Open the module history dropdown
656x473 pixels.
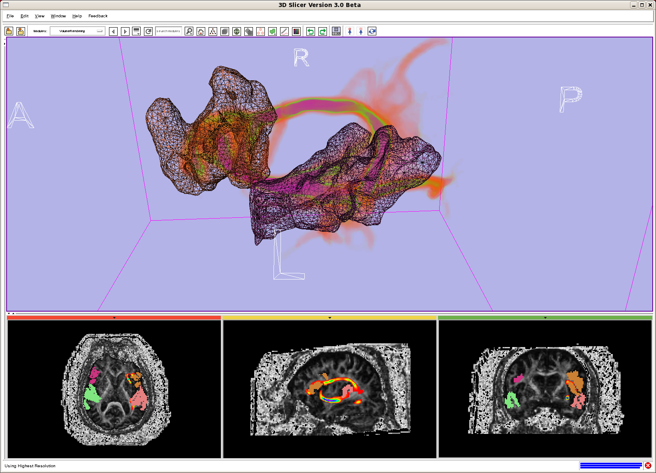(x=137, y=31)
